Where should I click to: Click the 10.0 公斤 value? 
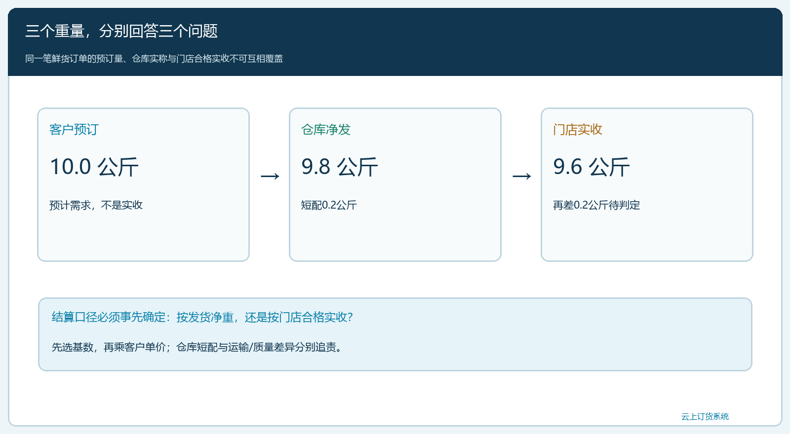coord(94,167)
